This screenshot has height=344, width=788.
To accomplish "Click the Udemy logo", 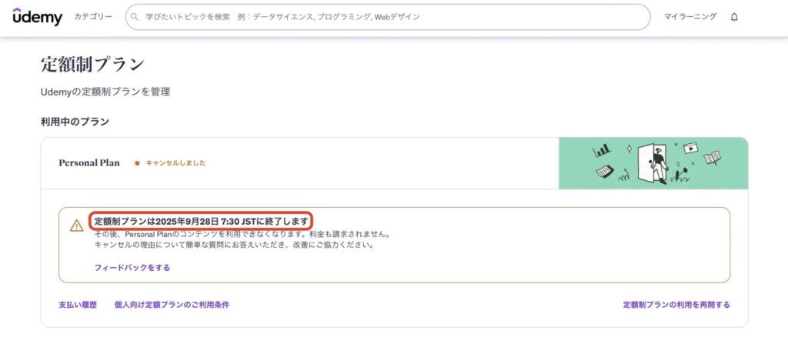I will point(37,16).
